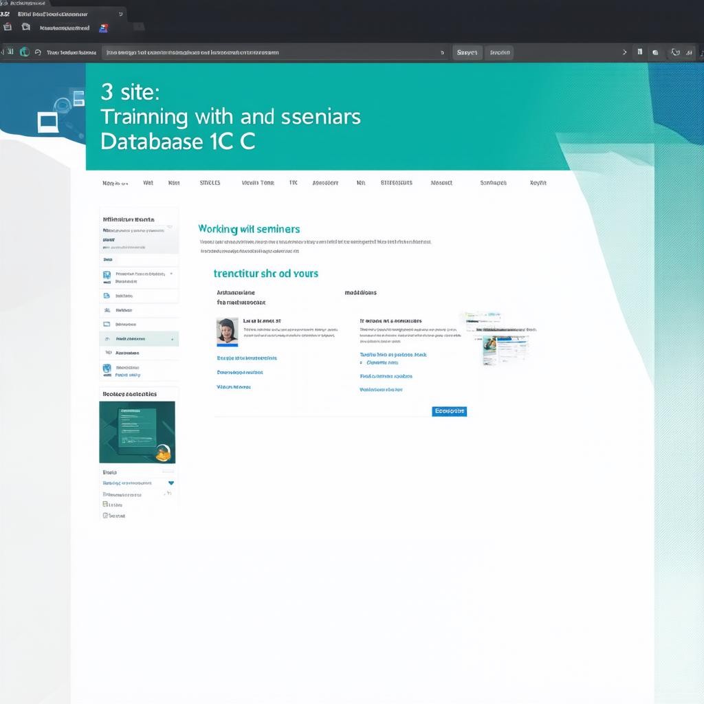Click the first blue icon in sidebar list

click(x=107, y=276)
